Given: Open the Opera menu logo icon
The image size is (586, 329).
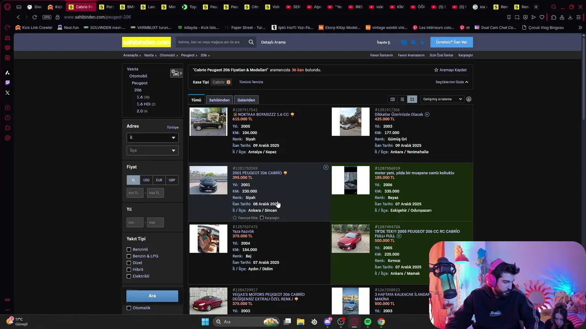Looking at the screenshot, I should click(7, 7).
